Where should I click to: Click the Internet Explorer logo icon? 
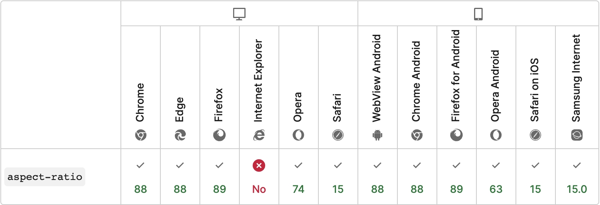(259, 135)
